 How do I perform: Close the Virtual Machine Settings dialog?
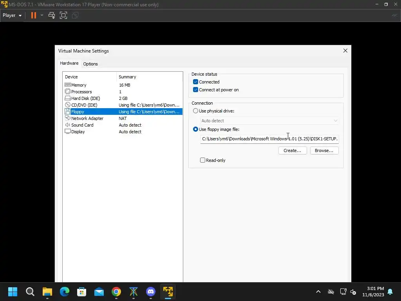(345, 51)
